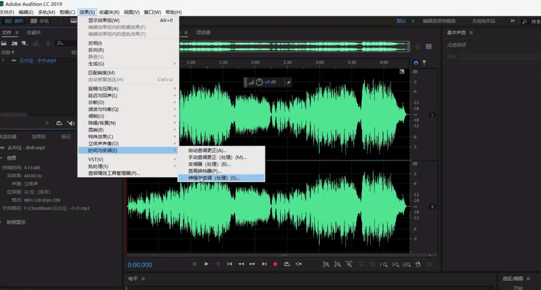Zoom out on amplitude

337,264
